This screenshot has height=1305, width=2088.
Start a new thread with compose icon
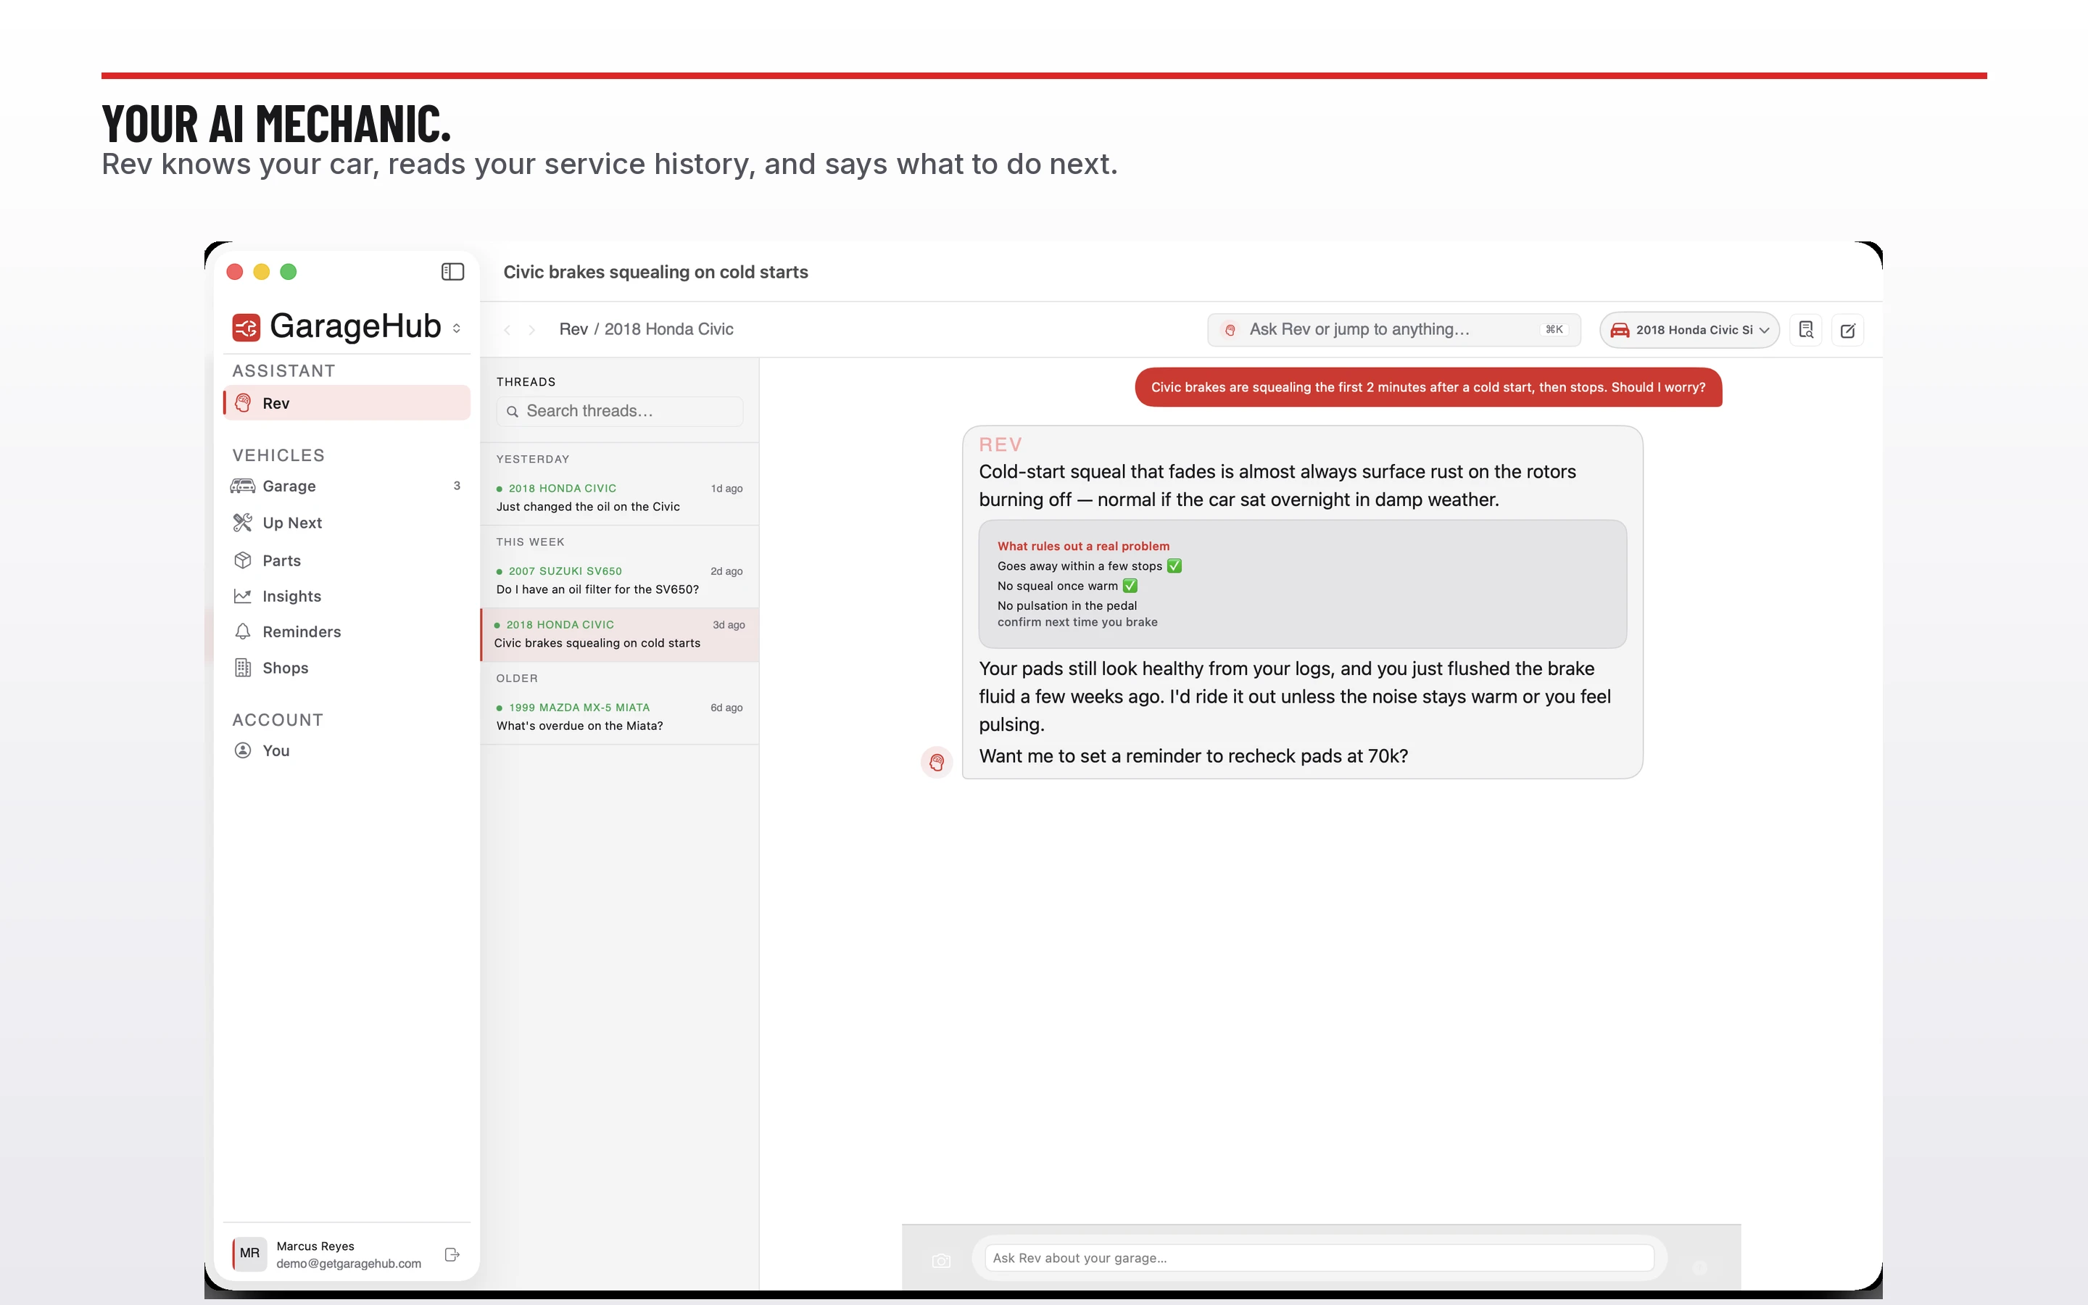coord(1848,330)
